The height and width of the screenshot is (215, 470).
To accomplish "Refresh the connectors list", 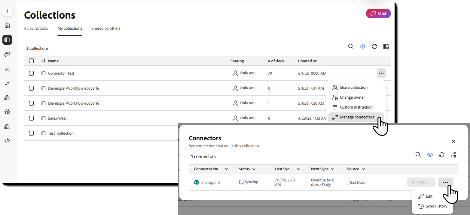I will 441,155.
